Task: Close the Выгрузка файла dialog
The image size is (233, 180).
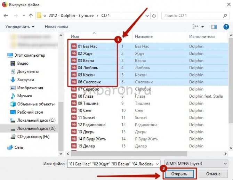Action: [229, 5]
